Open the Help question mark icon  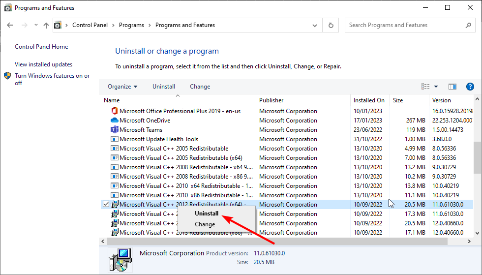tap(470, 87)
